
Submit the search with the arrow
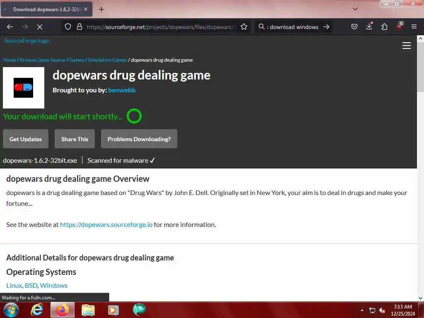[x=326, y=27]
